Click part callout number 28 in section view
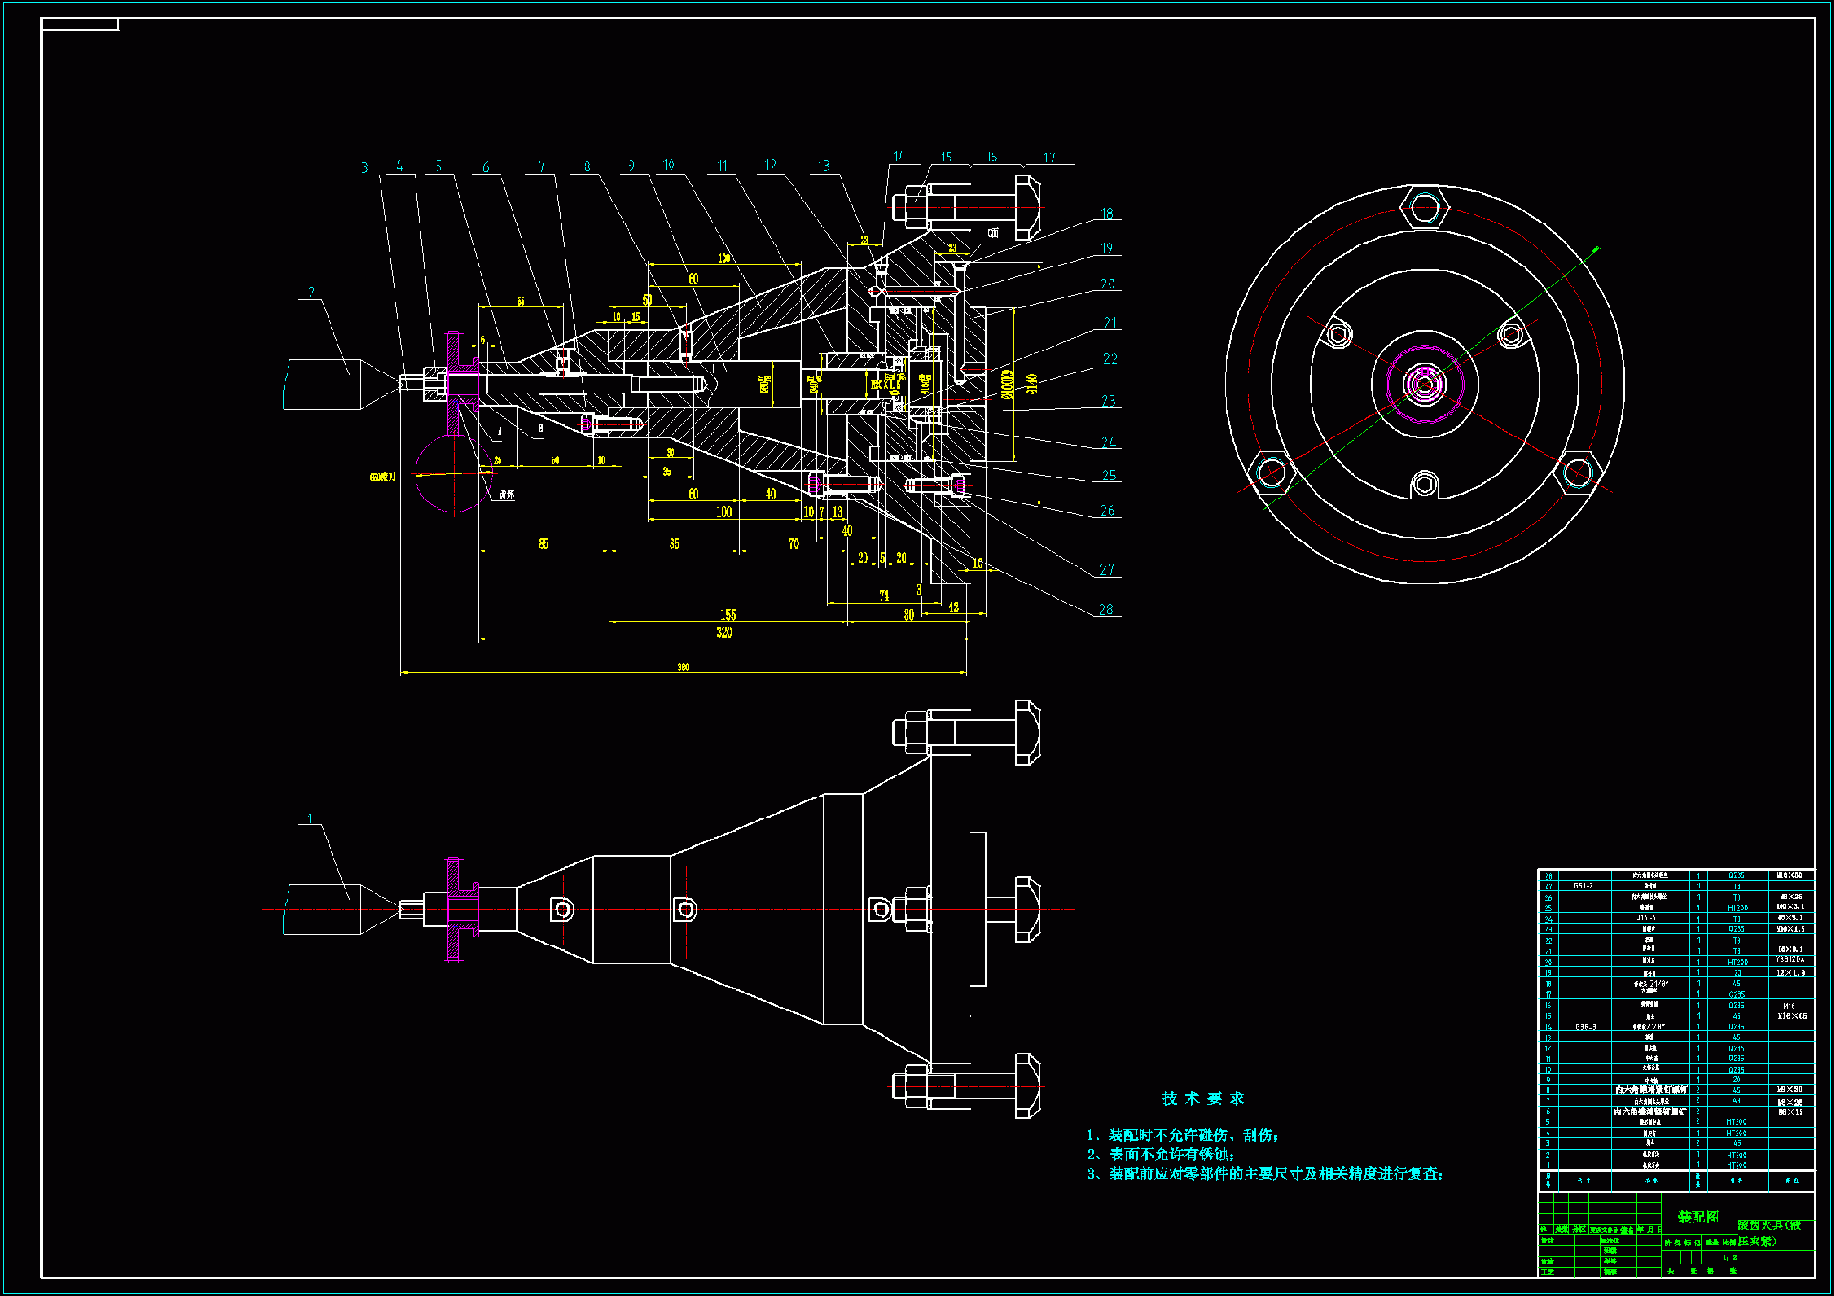Screen dimensions: 1834x1296 click(x=1106, y=609)
